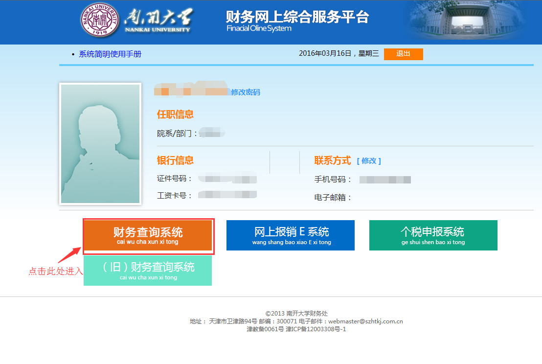542x364 pixels.
Task: Click the blurred 手机号码 value
Action: (x=385, y=180)
